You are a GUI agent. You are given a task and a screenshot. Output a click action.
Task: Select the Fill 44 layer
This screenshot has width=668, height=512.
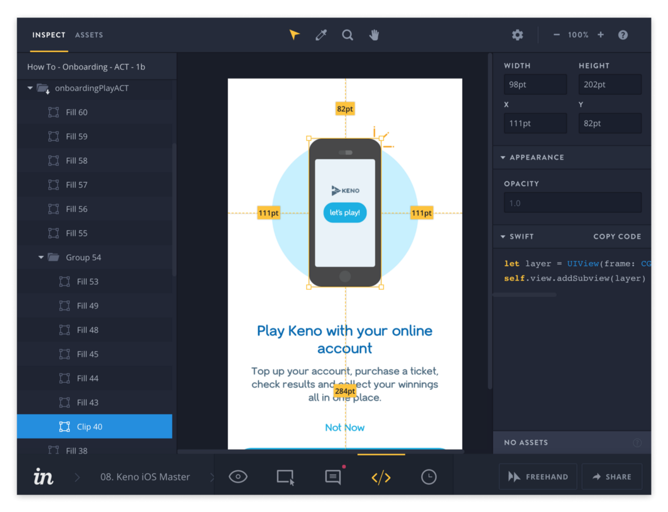pos(95,378)
